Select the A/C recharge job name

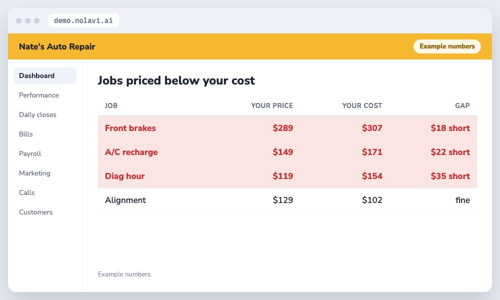131,152
